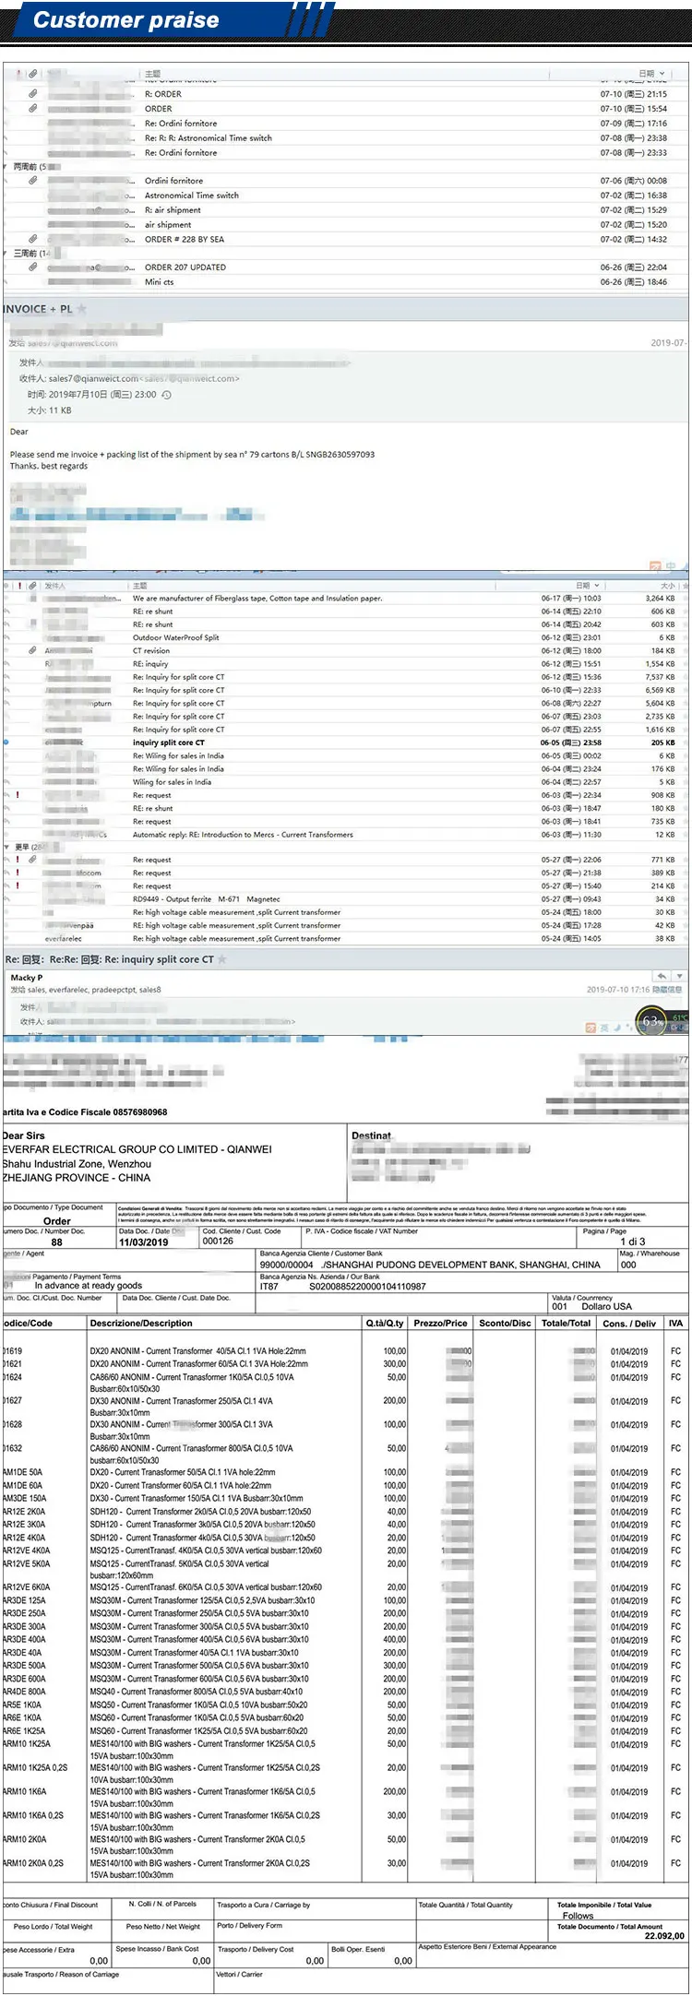Click the clock icon next to 2019年7月10日 23:00

(167, 395)
